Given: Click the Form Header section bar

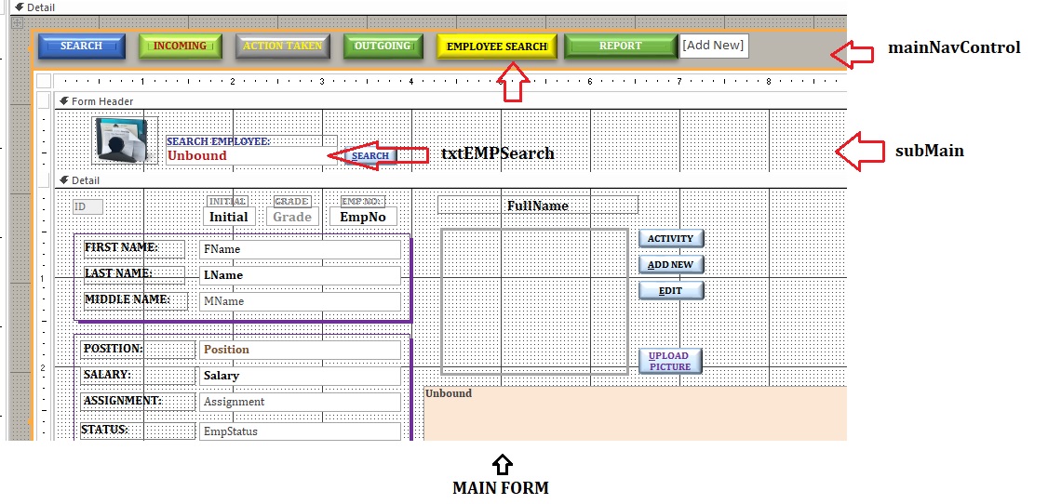Looking at the screenshot, I should (450, 101).
